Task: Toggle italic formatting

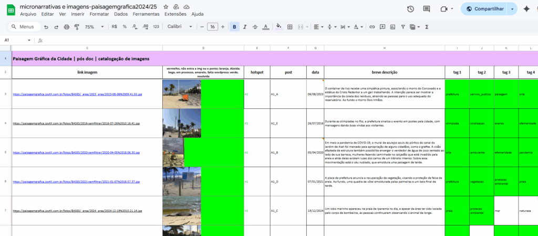Action: point(245,27)
